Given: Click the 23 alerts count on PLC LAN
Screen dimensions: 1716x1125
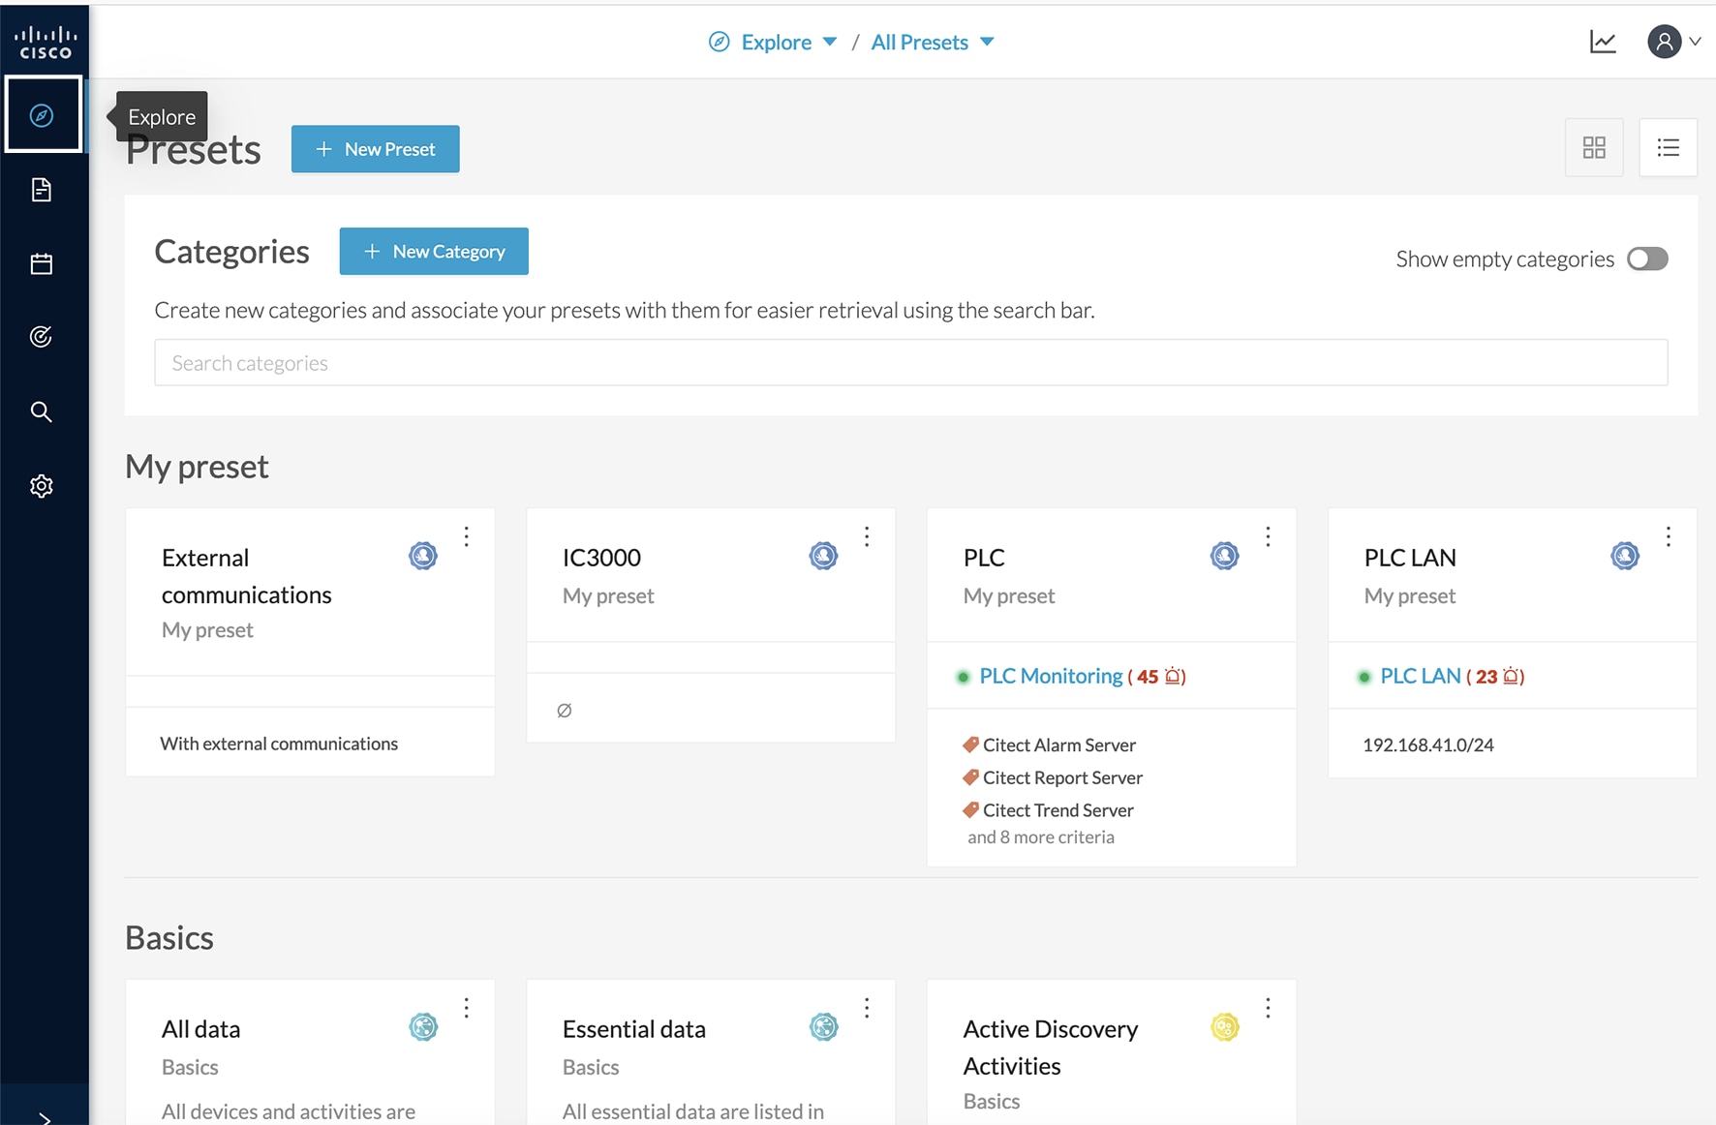Looking at the screenshot, I should (1497, 676).
